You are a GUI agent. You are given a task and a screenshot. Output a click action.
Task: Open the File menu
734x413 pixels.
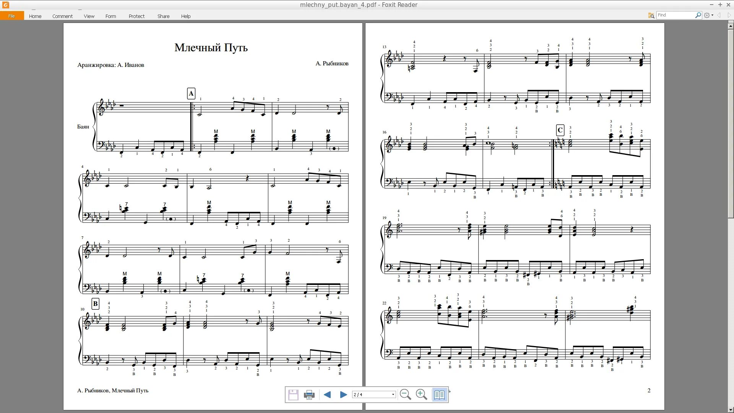coord(12,16)
